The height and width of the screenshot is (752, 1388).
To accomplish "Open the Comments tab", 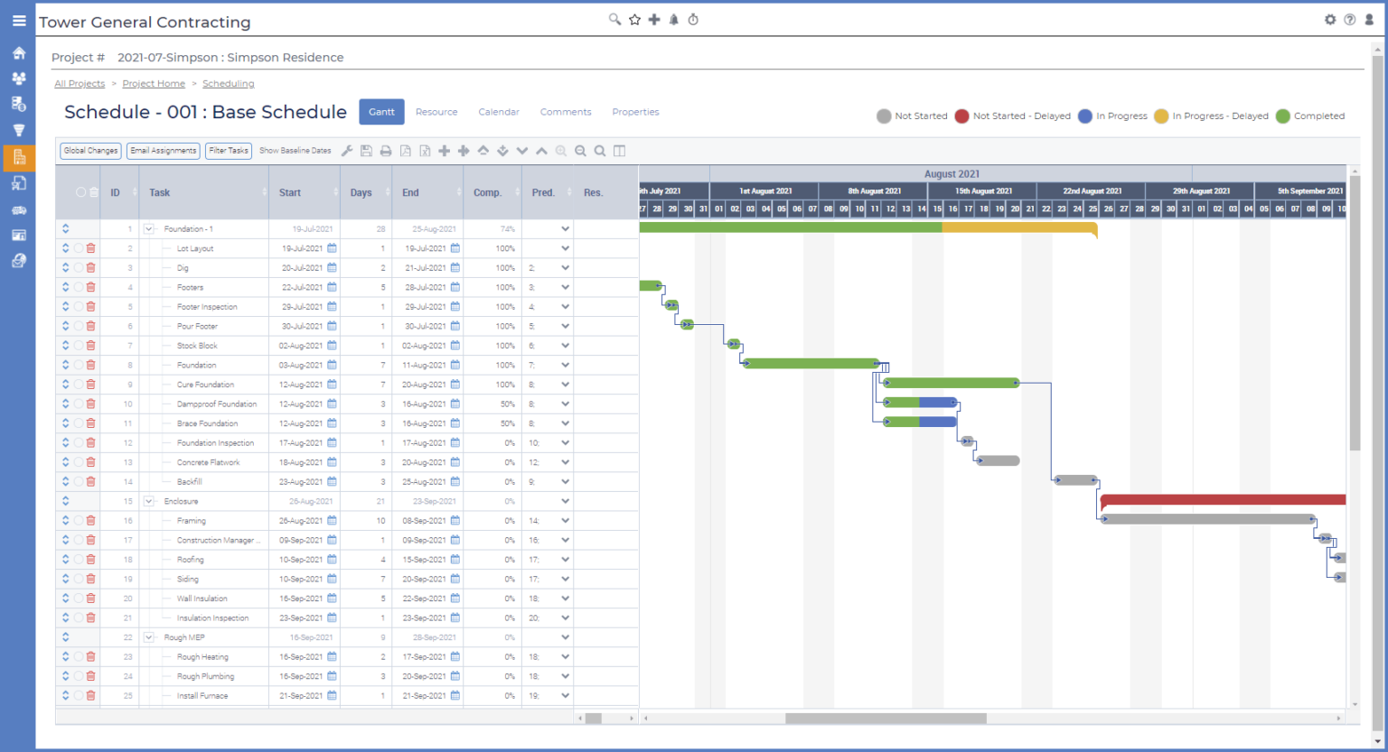I will coord(566,111).
